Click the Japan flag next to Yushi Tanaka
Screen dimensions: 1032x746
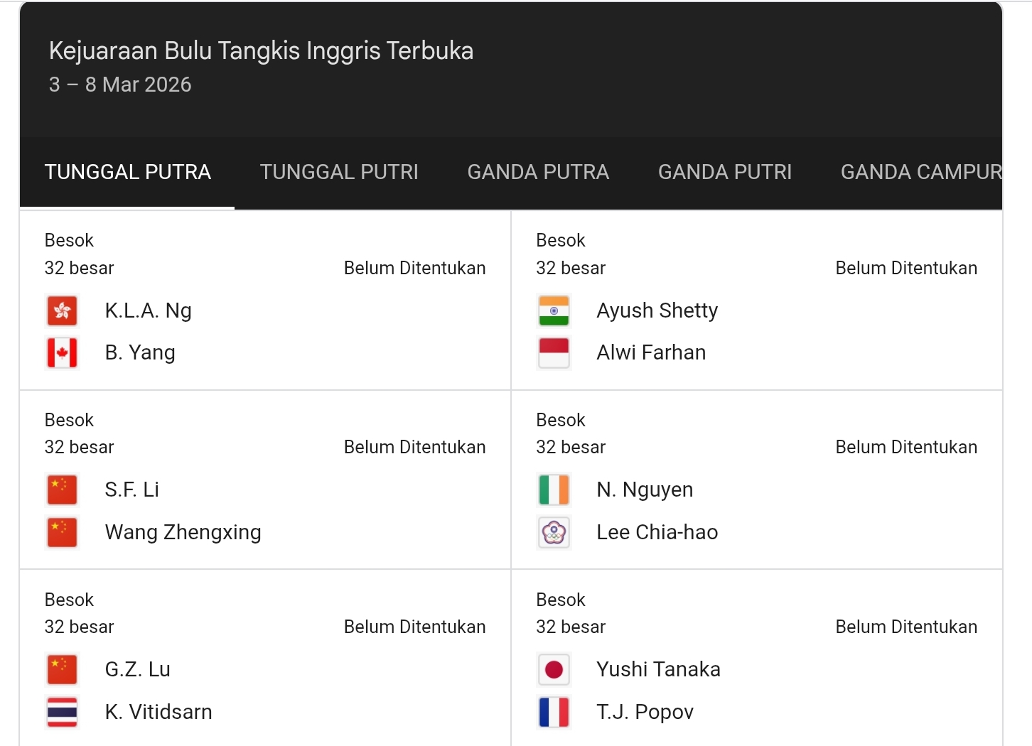click(x=554, y=669)
